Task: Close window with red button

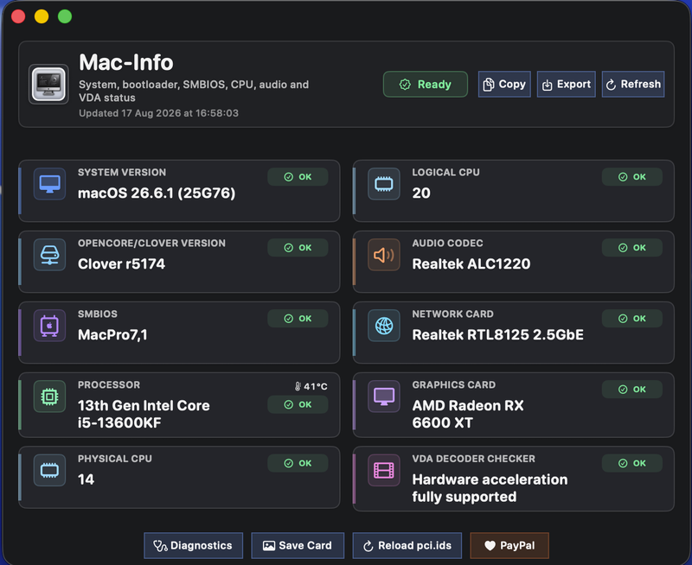Action: 18,16
